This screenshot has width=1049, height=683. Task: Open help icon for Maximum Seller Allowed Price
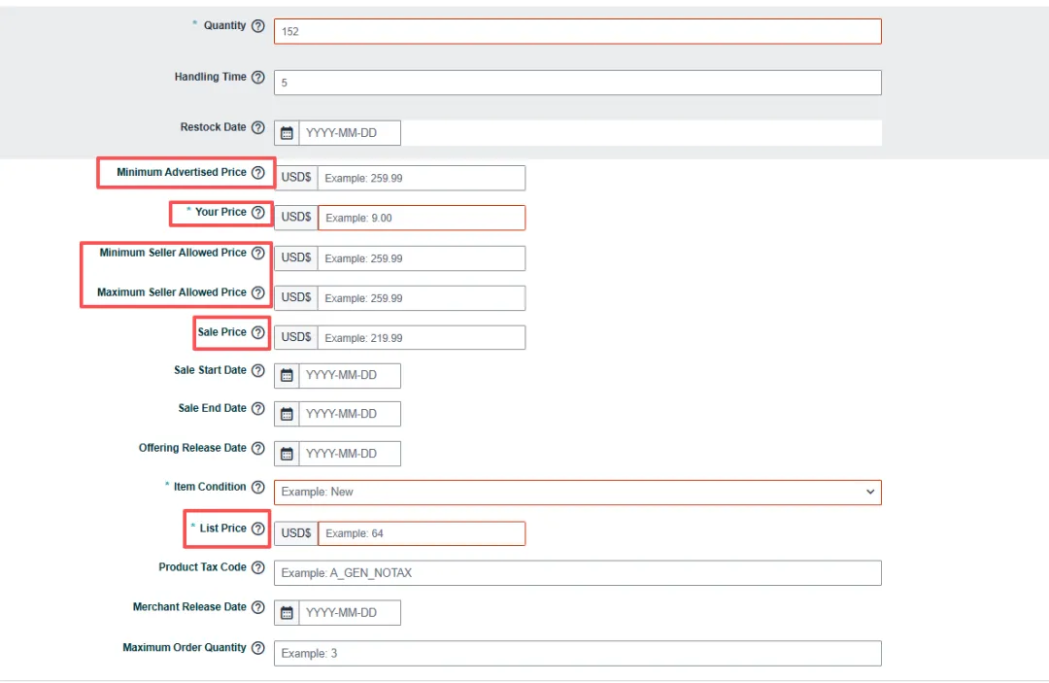tap(258, 292)
